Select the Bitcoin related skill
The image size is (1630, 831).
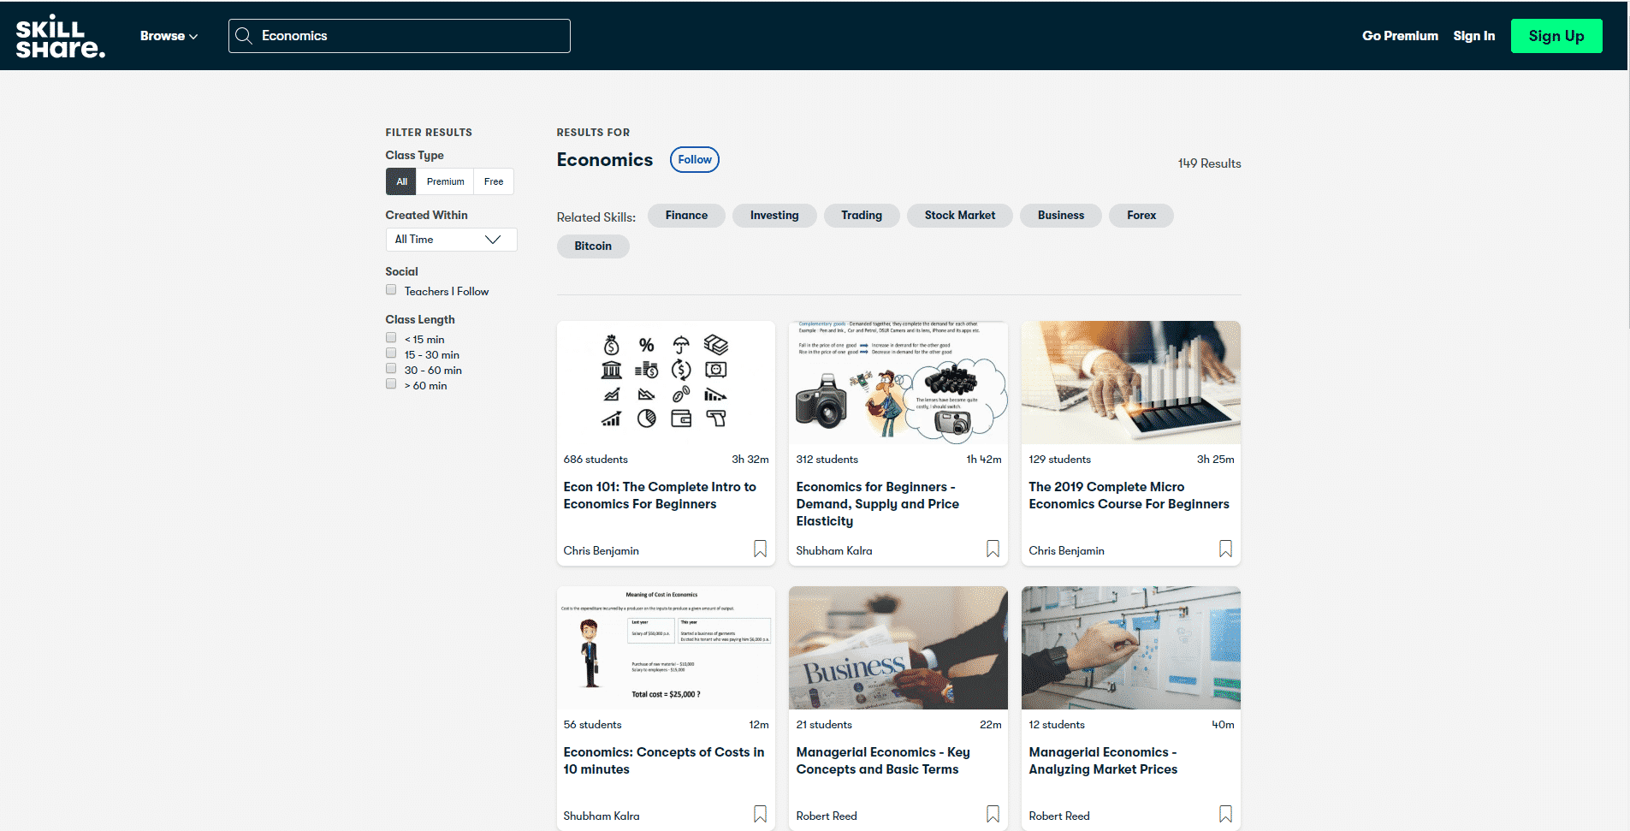pos(593,246)
